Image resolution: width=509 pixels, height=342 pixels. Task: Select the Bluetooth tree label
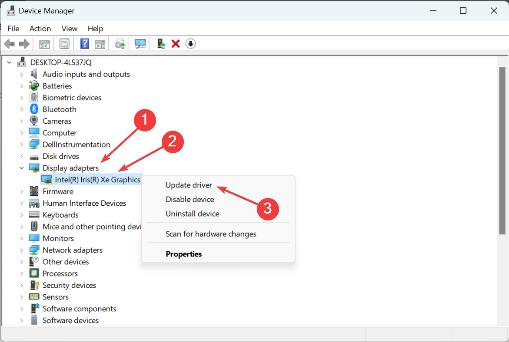60,109
